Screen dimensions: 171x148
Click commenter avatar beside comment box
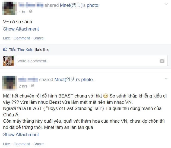pos(8,61)
